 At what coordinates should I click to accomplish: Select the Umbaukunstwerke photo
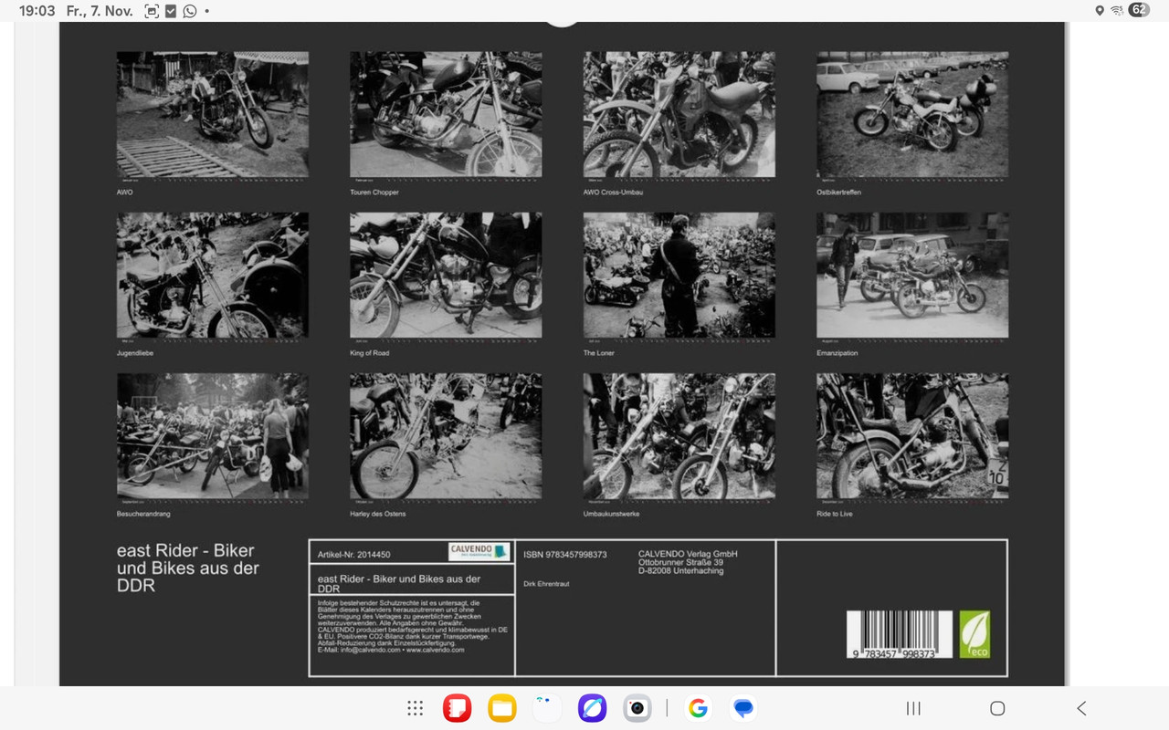click(x=679, y=435)
